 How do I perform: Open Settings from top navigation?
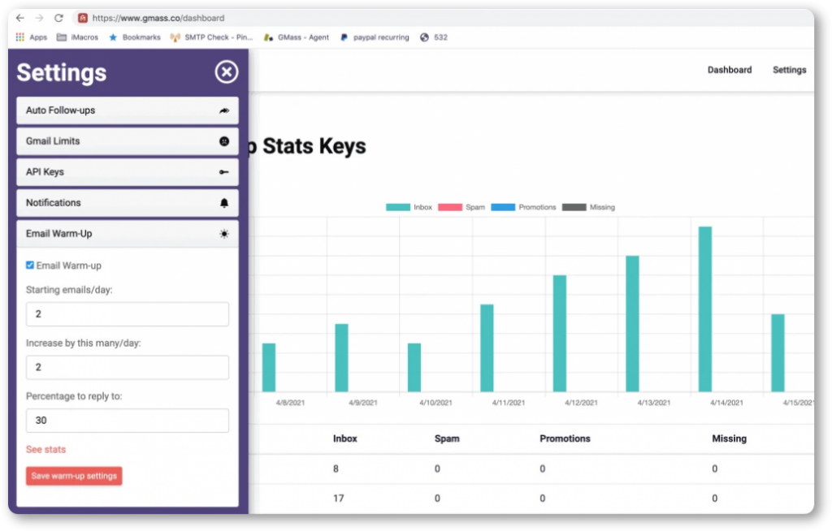tap(790, 70)
